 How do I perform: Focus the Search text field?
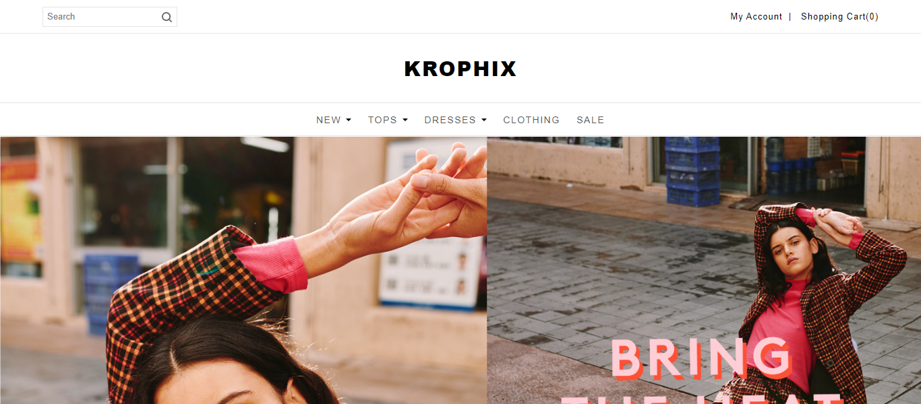pyautogui.click(x=101, y=17)
